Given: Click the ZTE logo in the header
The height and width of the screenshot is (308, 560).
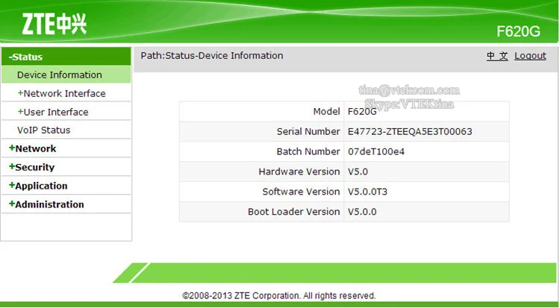Looking at the screenshot, I should pyautogui.click(x=47, y=25).
